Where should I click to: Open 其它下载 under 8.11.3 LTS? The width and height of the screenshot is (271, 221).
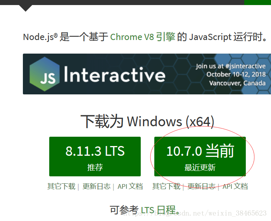(61, 186)
